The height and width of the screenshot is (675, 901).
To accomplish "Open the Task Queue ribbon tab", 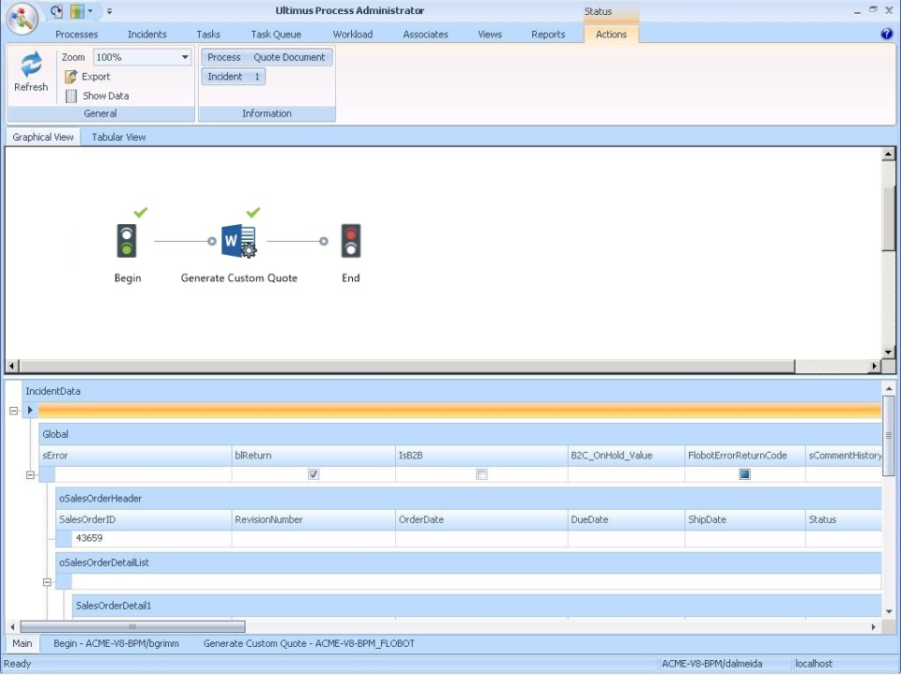I will click(275, 34).
